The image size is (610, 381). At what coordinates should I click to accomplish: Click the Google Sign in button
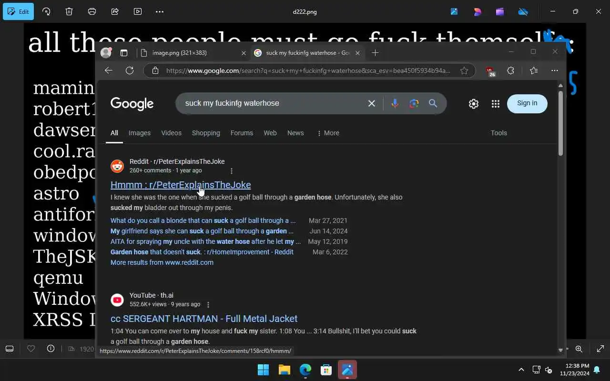pos(527,103)
